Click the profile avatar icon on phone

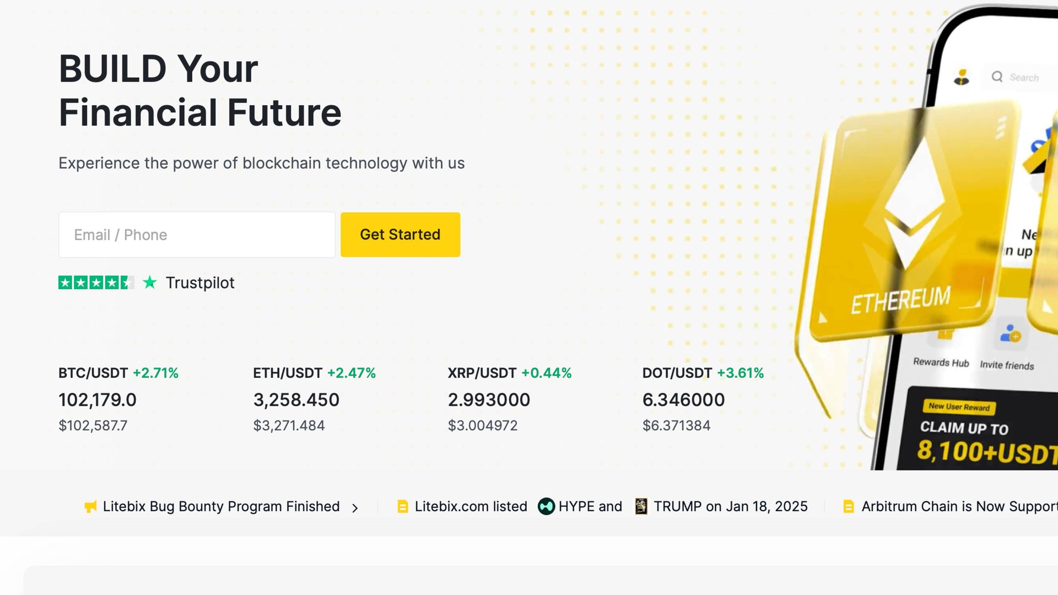(x=962, y=77)
